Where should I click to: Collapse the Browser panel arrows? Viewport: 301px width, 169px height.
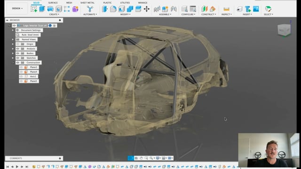point(7,20)
